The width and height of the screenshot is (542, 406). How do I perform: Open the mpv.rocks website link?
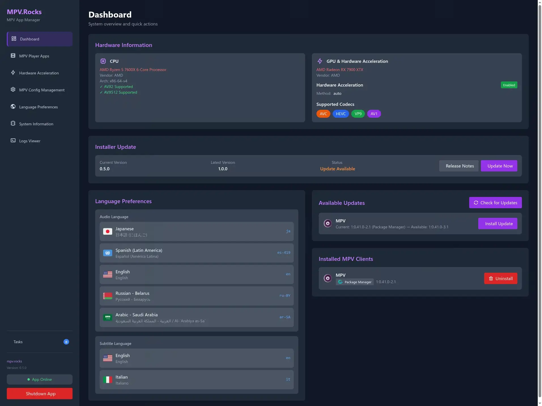(14, 361)
